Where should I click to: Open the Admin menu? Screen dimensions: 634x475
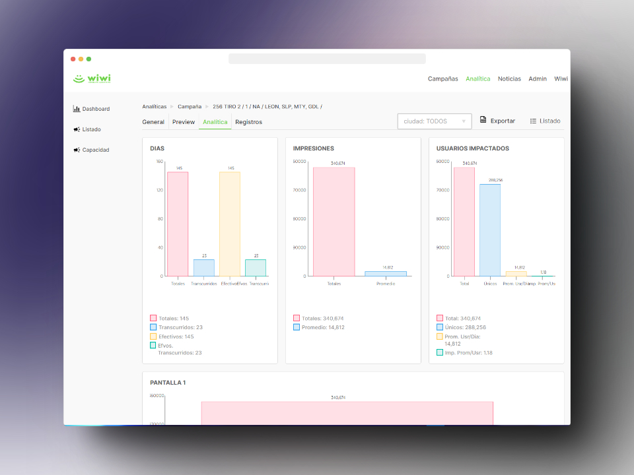538,79
